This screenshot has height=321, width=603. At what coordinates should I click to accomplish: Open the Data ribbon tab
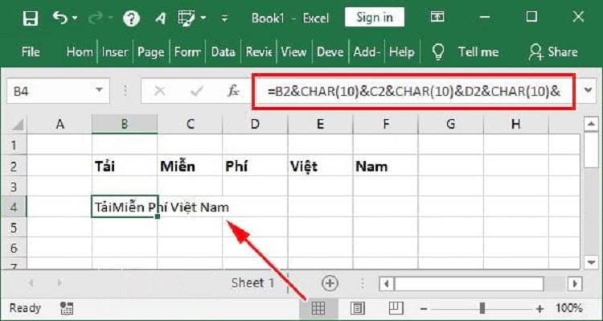point(223,51)
